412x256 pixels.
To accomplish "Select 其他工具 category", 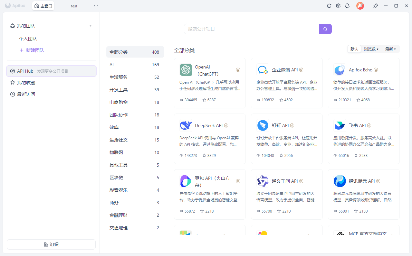I will (135, 165).
